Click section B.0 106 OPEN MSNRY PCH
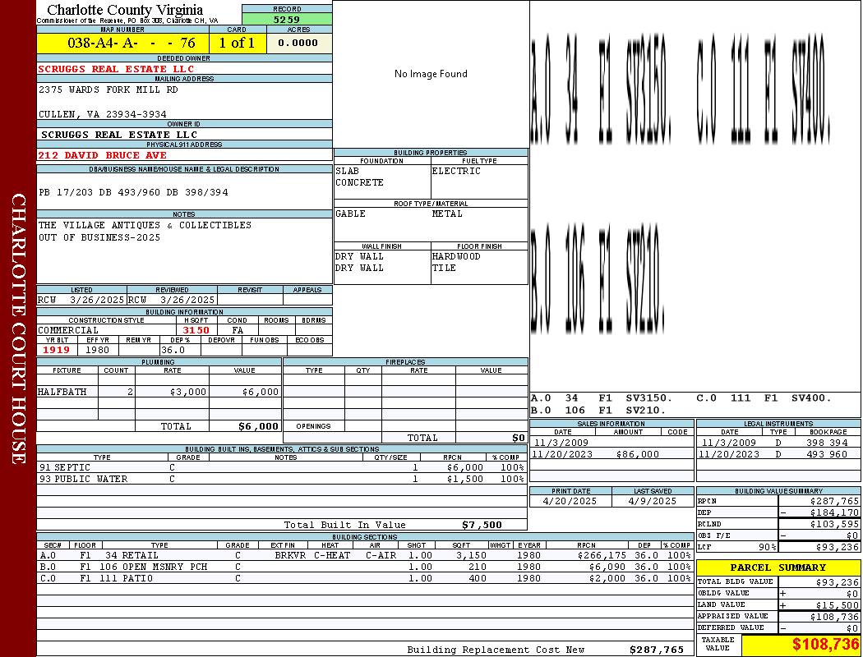The height and width of the screenshot is (657, 863). click(366, 567)
